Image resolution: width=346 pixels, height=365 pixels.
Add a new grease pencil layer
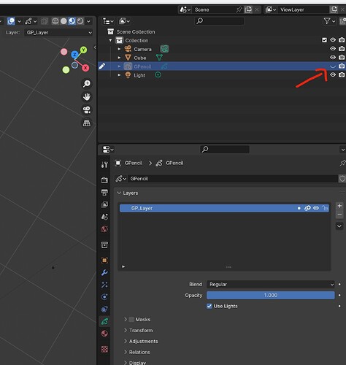click(339, 206)
